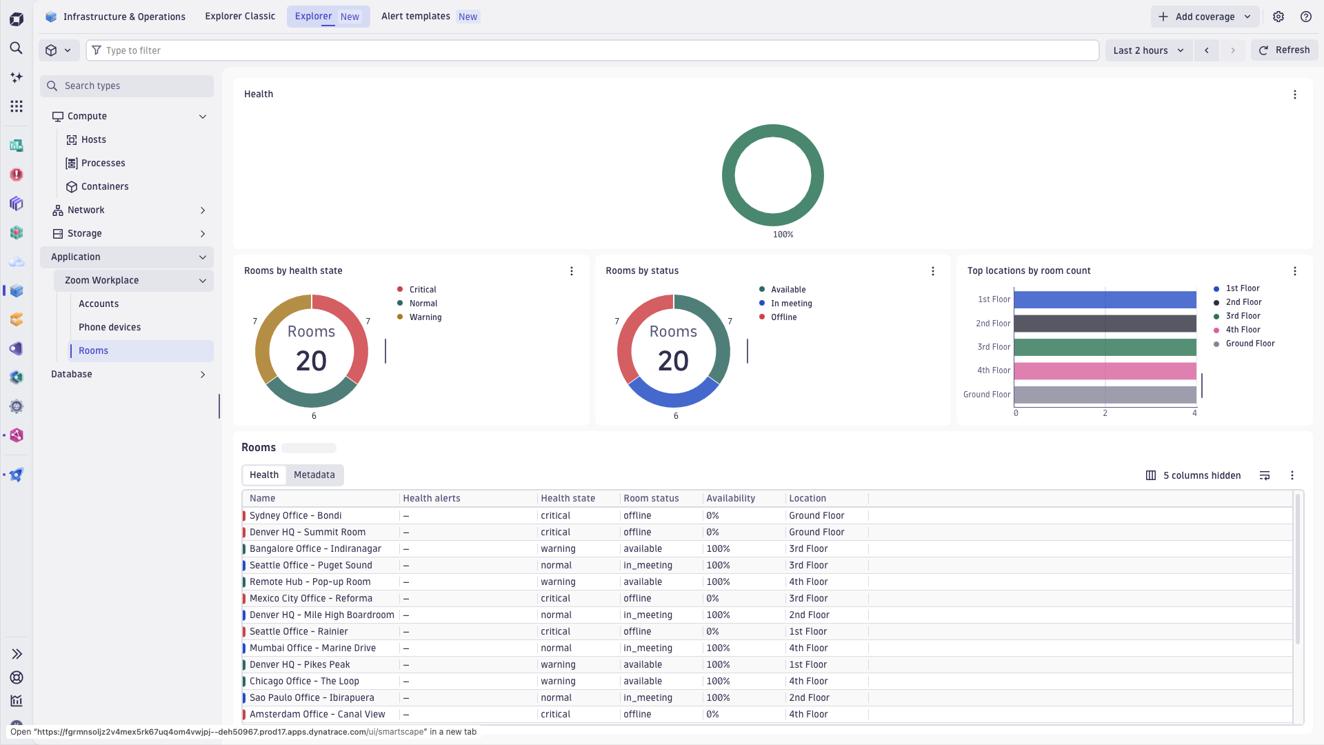The image size is (1324, 745).
Task: Show the 5 columns hidden chooser
Action: click(x=1194, y=475)
